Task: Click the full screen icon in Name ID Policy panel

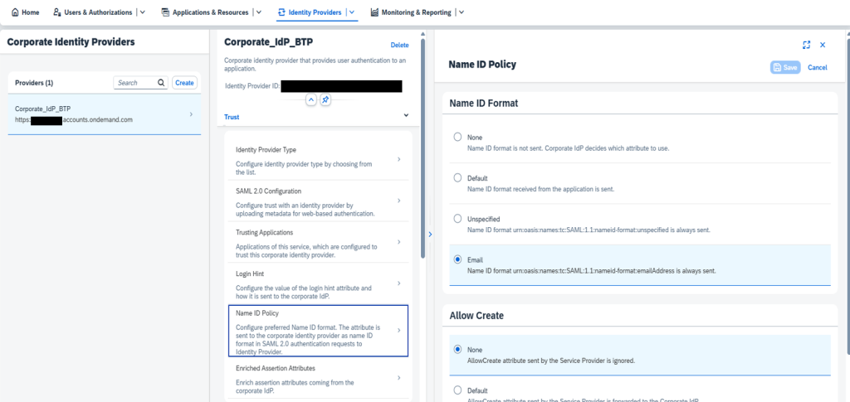Action: tap(806, 45)
